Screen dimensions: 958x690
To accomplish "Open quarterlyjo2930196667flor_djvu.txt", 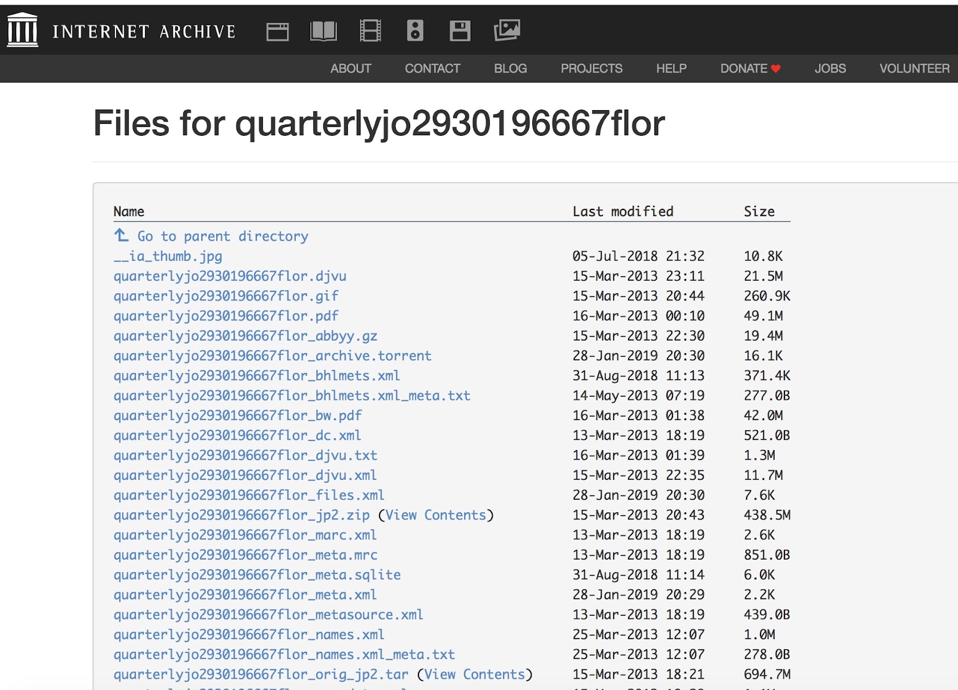I will [x=245, y=455].
